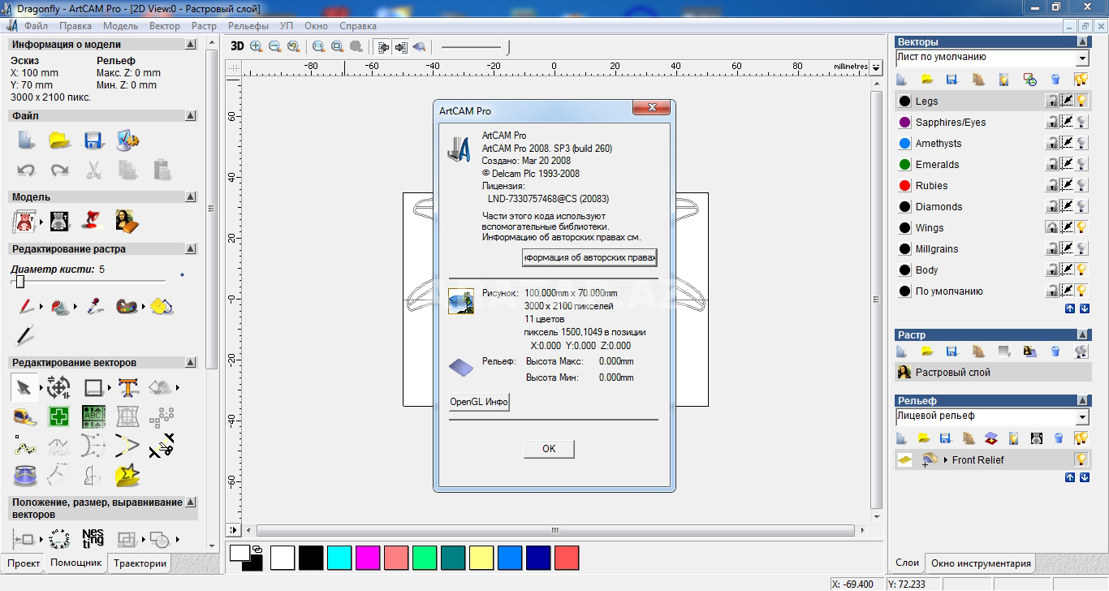The width and height of the screenshot is (1109, 591).
Task: Switch to the Проект tab
Action: point(24,563)
